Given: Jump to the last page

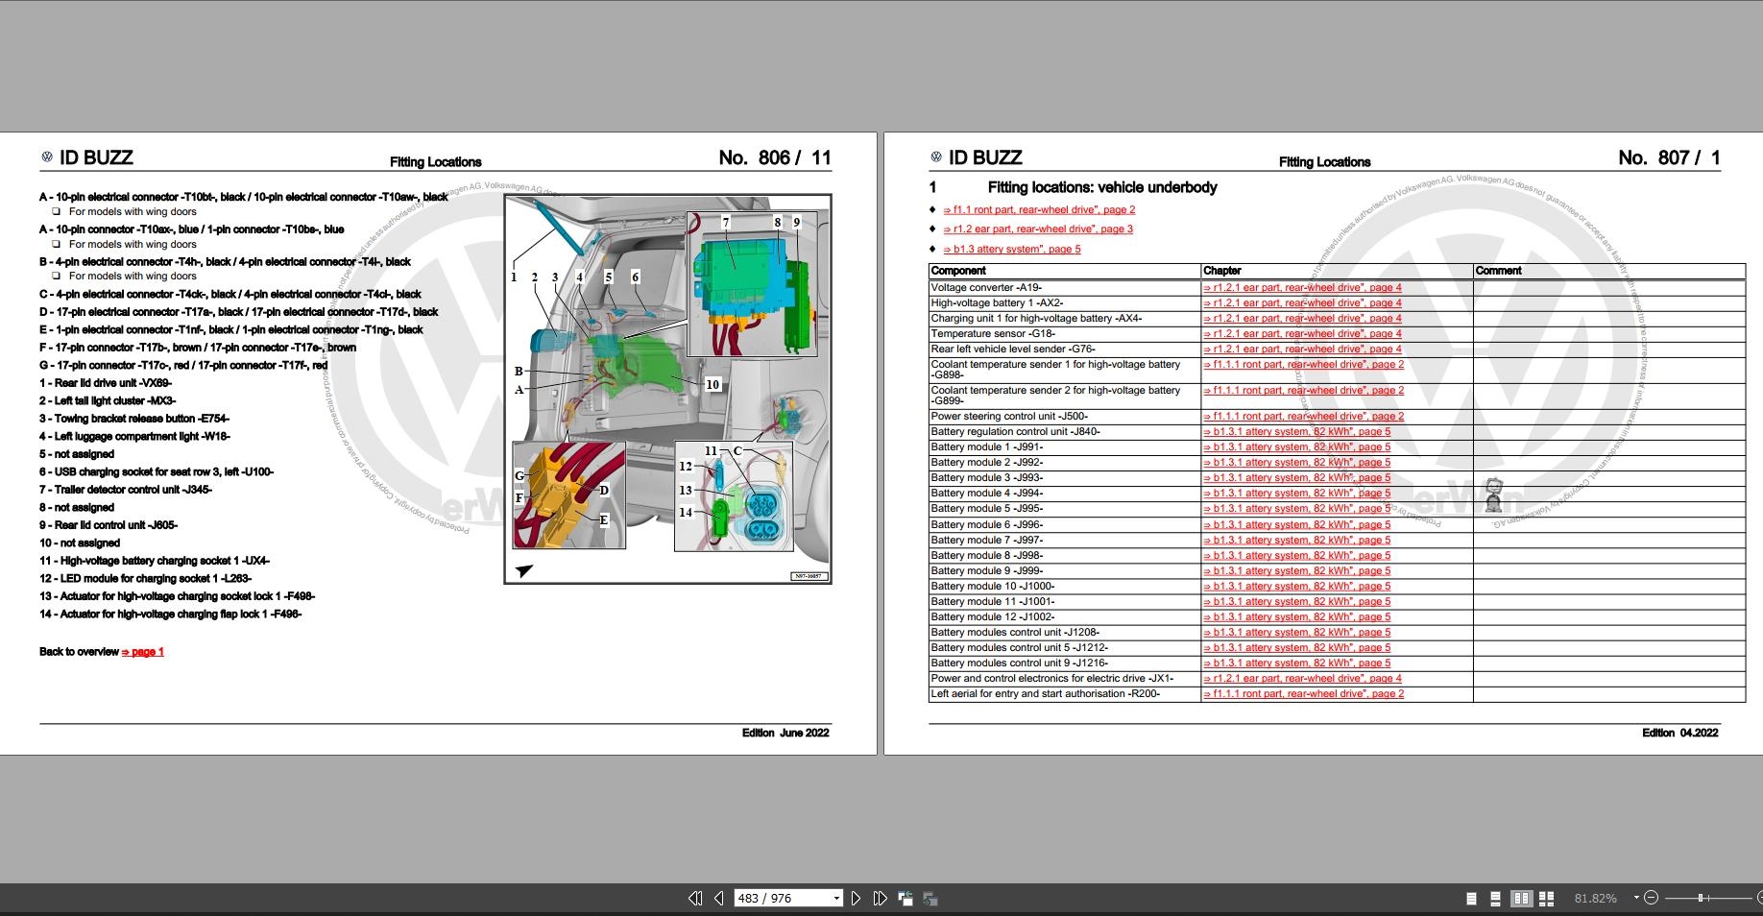Looking at the screenshot, I should coord(880,898).
